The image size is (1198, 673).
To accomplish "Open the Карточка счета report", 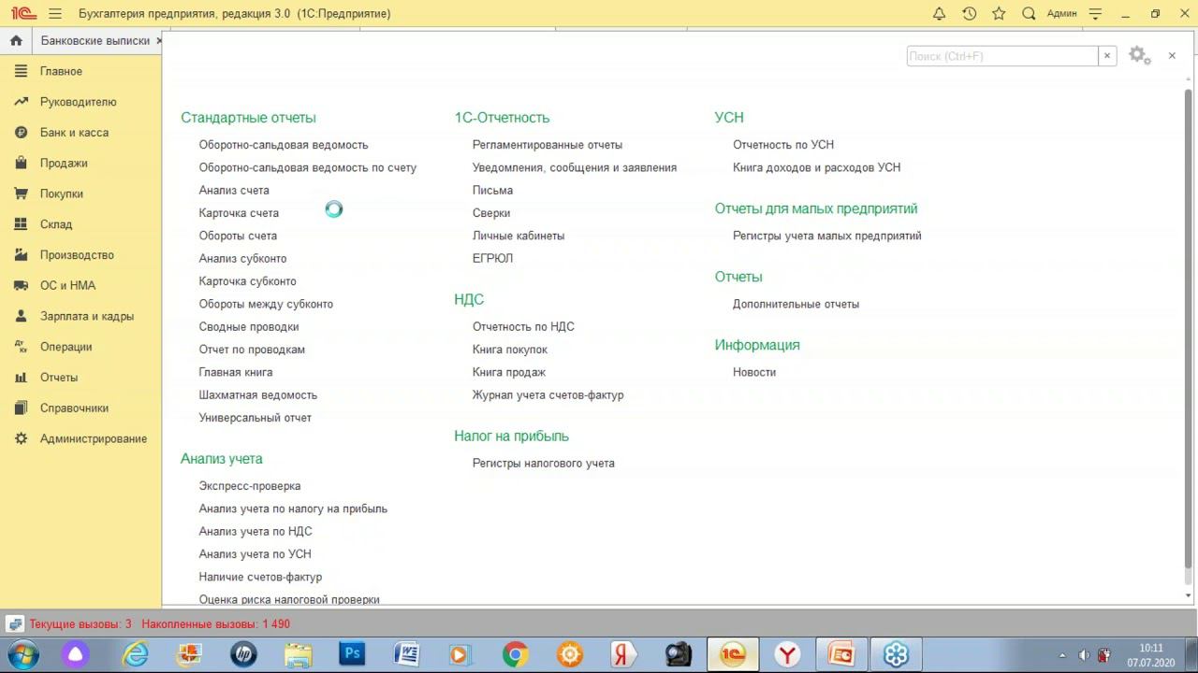I will point(239,213).
